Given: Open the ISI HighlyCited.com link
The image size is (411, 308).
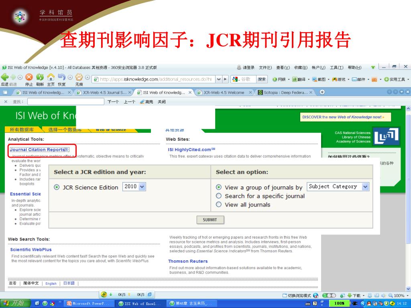Looking at the screenshot, I should [x=191, y=150].
